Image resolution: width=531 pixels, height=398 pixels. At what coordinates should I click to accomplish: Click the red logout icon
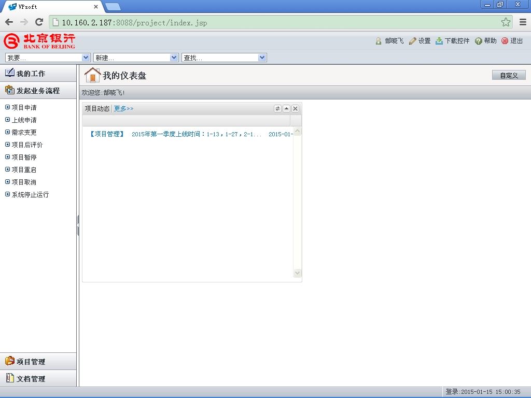[505, 41]
